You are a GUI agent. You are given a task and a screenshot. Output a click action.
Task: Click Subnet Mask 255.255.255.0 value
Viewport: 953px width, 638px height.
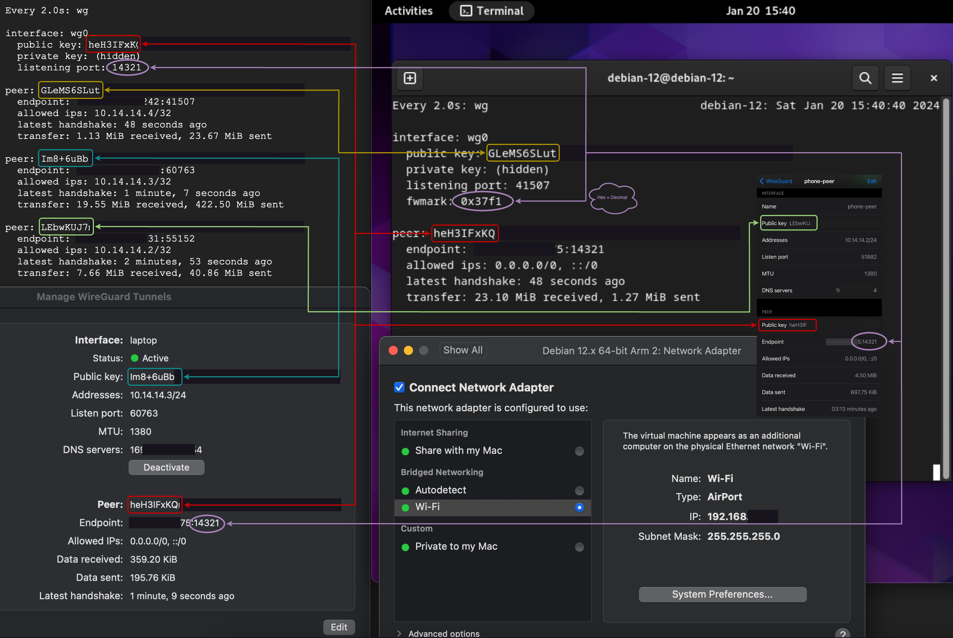(743, 536)
